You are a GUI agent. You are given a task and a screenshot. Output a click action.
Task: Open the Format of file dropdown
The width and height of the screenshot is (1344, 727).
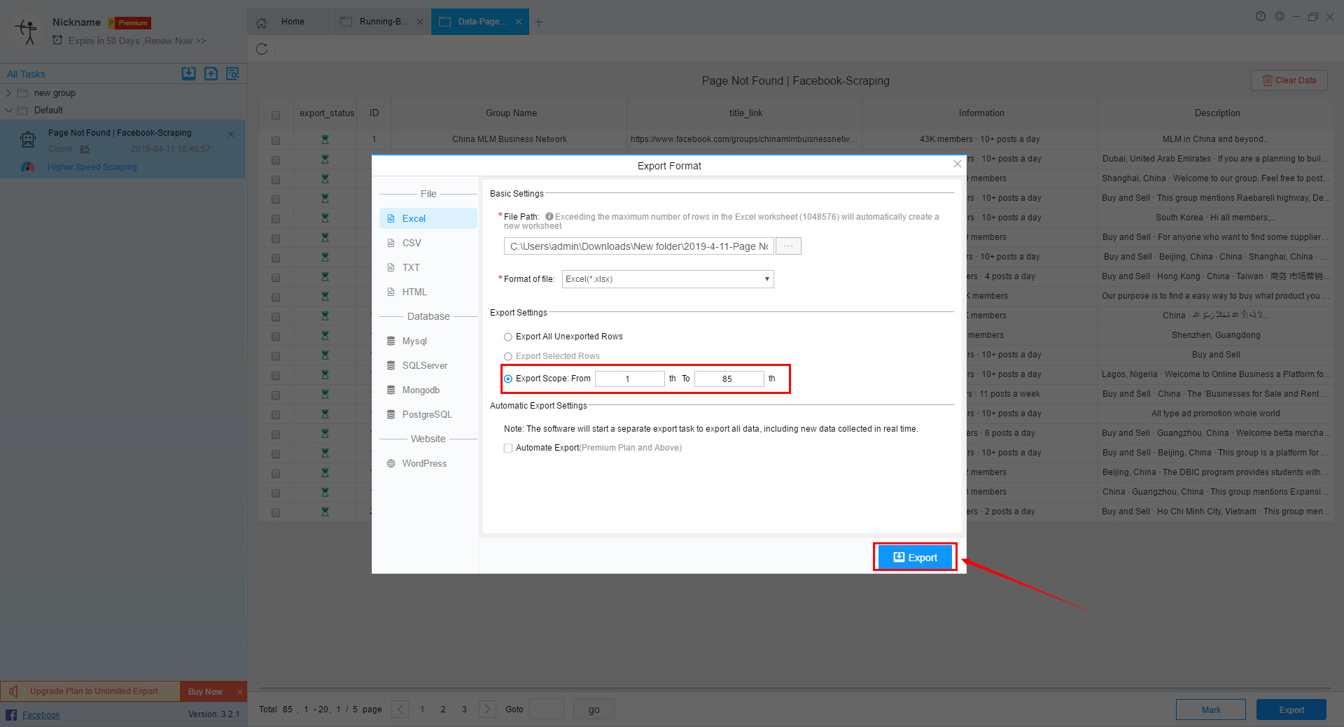pos(668,278)
